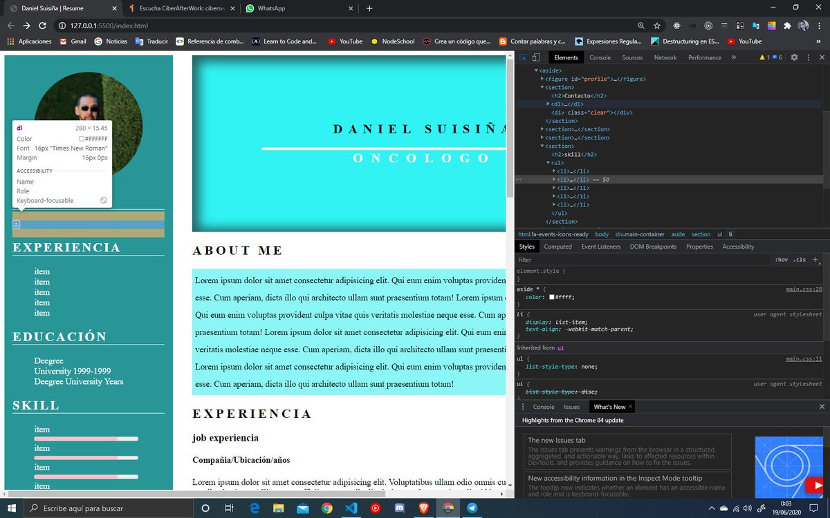Image resolution: width=830 pixels, height=518 pixels.
Task: Open the white #ffff color swatch picker
Action: click(551, 297)
